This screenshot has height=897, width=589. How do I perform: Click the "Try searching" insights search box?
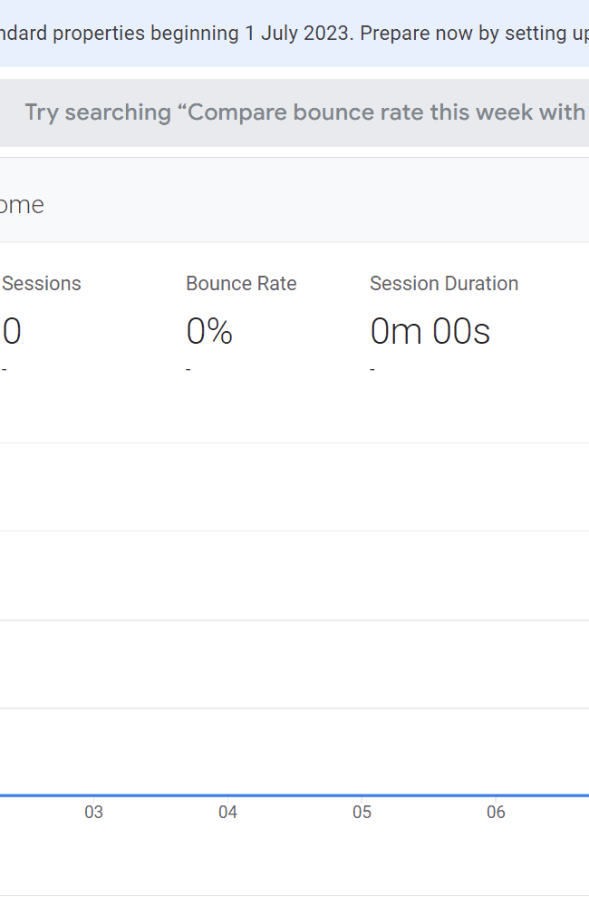294,112
